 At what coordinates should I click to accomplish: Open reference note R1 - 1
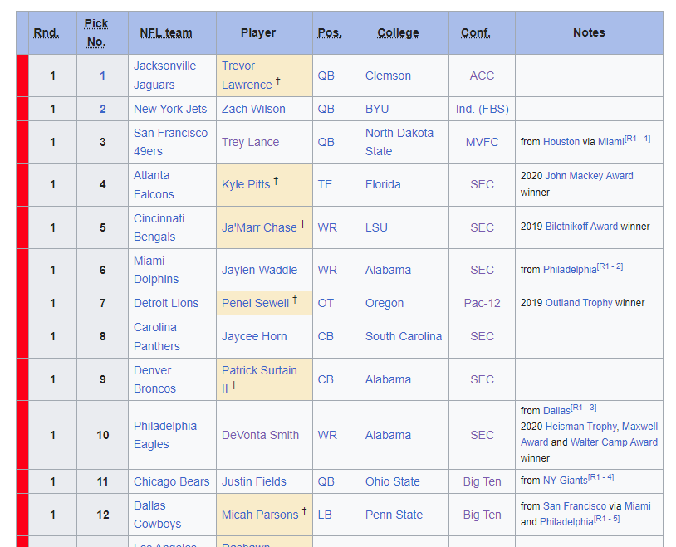click(x=638, y=139)
